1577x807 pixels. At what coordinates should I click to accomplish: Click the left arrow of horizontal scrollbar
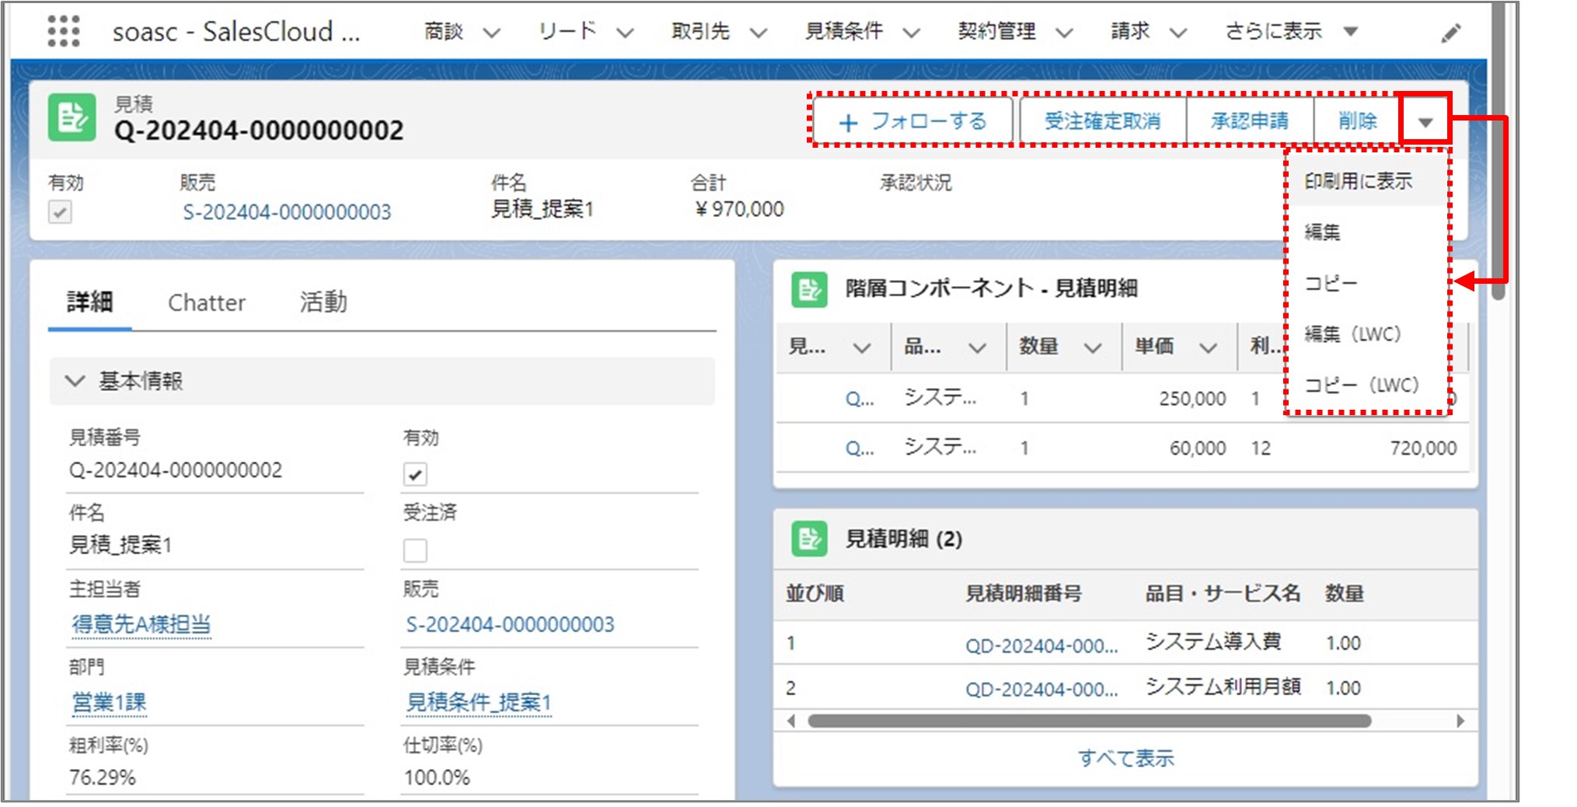tap(791, 721)
